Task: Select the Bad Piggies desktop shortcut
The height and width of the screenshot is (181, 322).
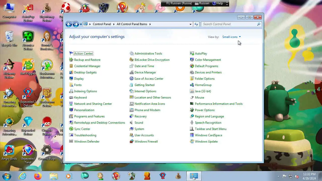Action: 28,67
